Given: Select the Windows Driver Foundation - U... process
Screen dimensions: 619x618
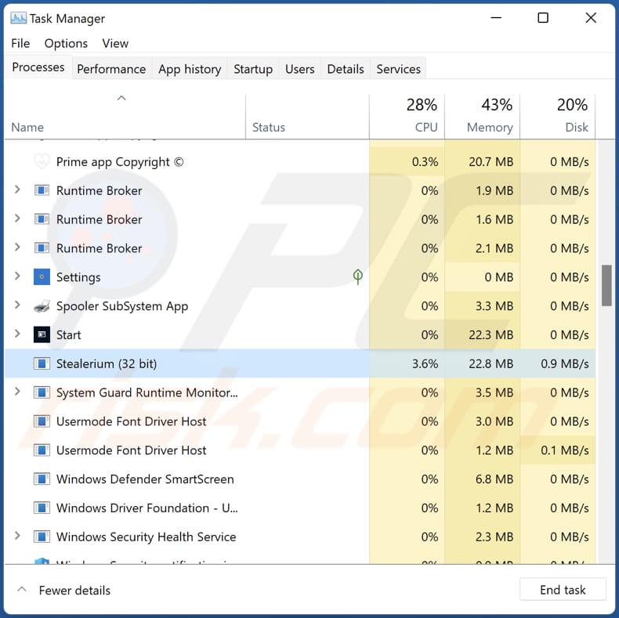Looking at the screenshot, I should [147, 508].
